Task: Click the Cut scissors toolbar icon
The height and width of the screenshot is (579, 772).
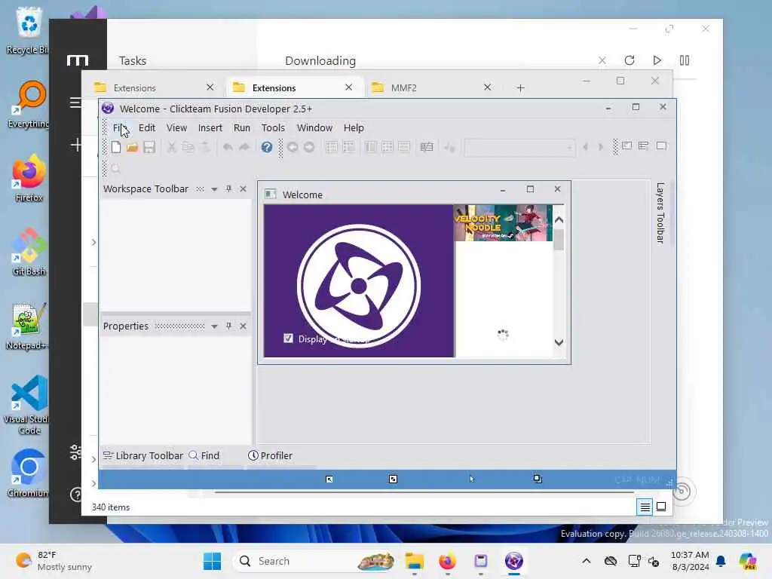Action: tap(171, 147)
